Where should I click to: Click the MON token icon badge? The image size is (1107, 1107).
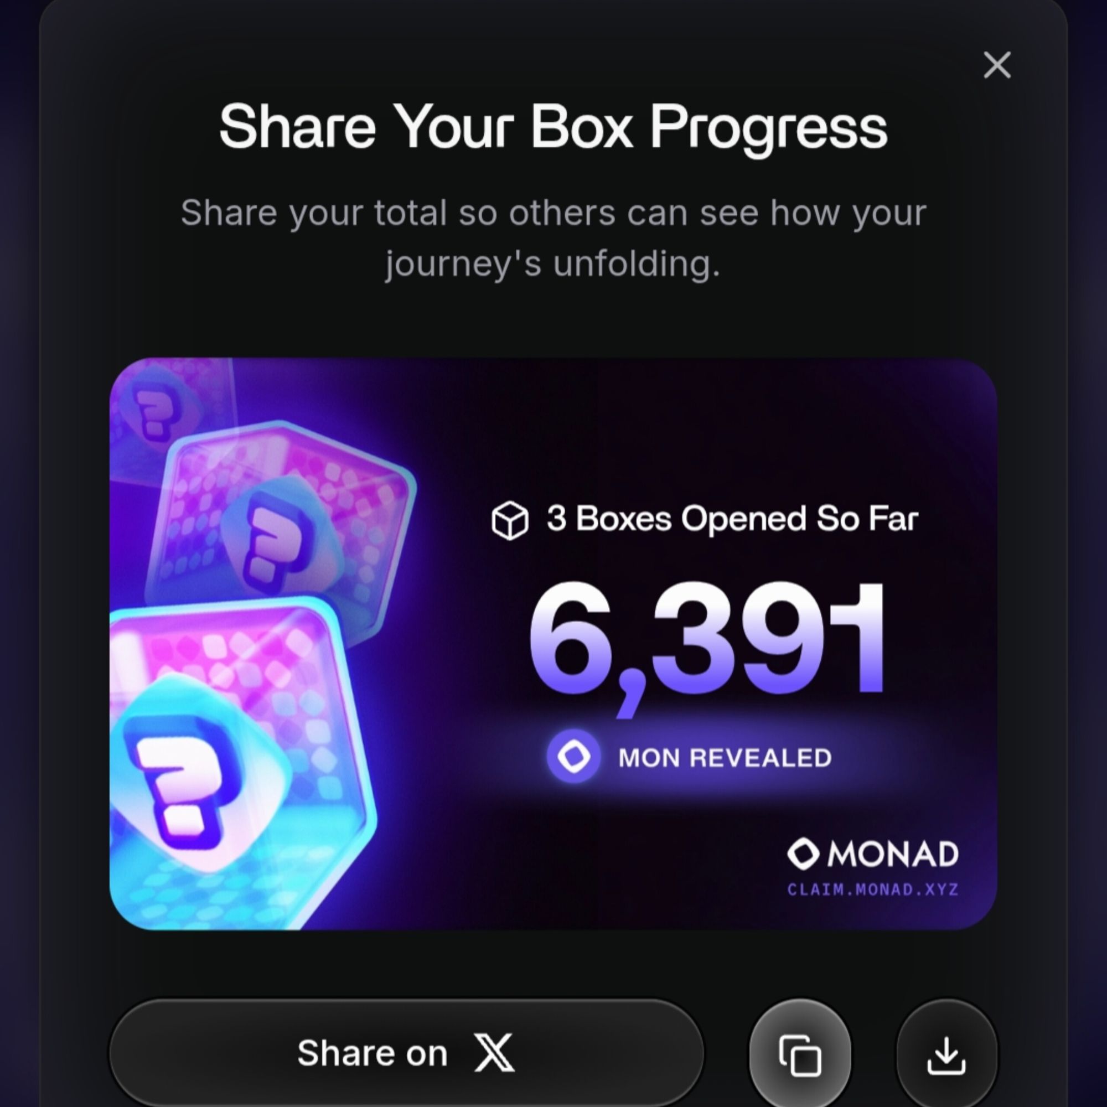[x=573, y=756]
